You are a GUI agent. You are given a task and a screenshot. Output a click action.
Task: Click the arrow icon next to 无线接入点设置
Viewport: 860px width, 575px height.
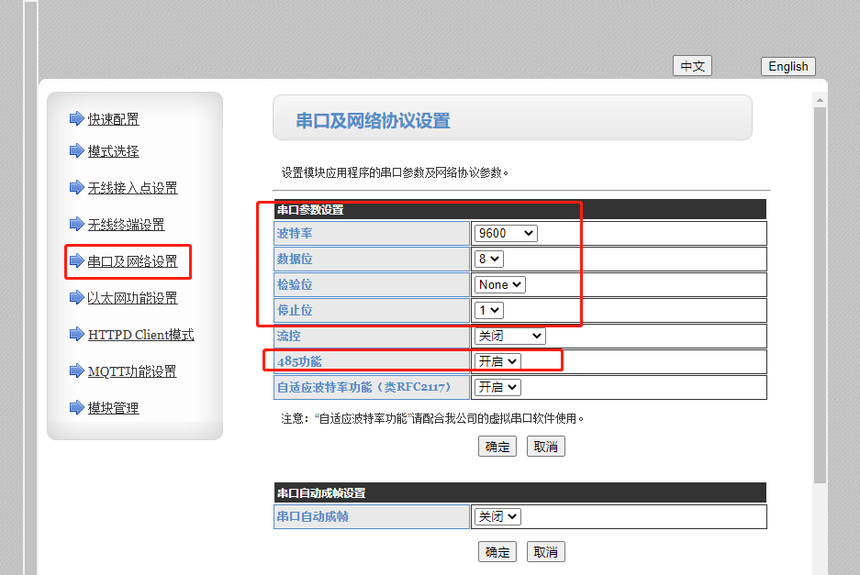coord(76,187)
